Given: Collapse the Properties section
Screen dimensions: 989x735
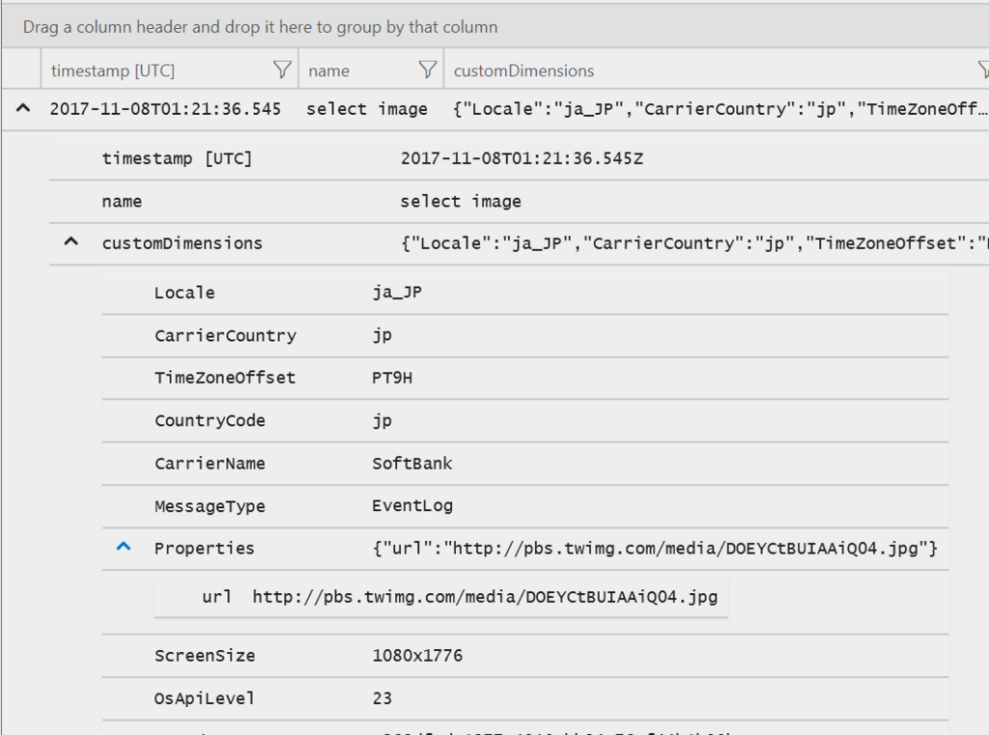Looking at the screenshot, I should point(123,548).
